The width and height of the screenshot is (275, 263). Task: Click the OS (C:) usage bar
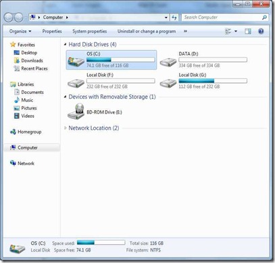point(121,59)
